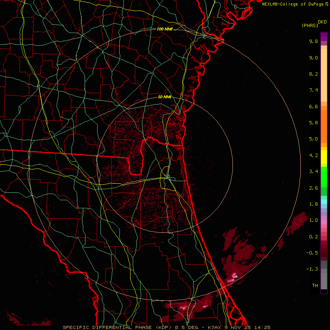Click the 5.8 legend value

pos(313,123)
